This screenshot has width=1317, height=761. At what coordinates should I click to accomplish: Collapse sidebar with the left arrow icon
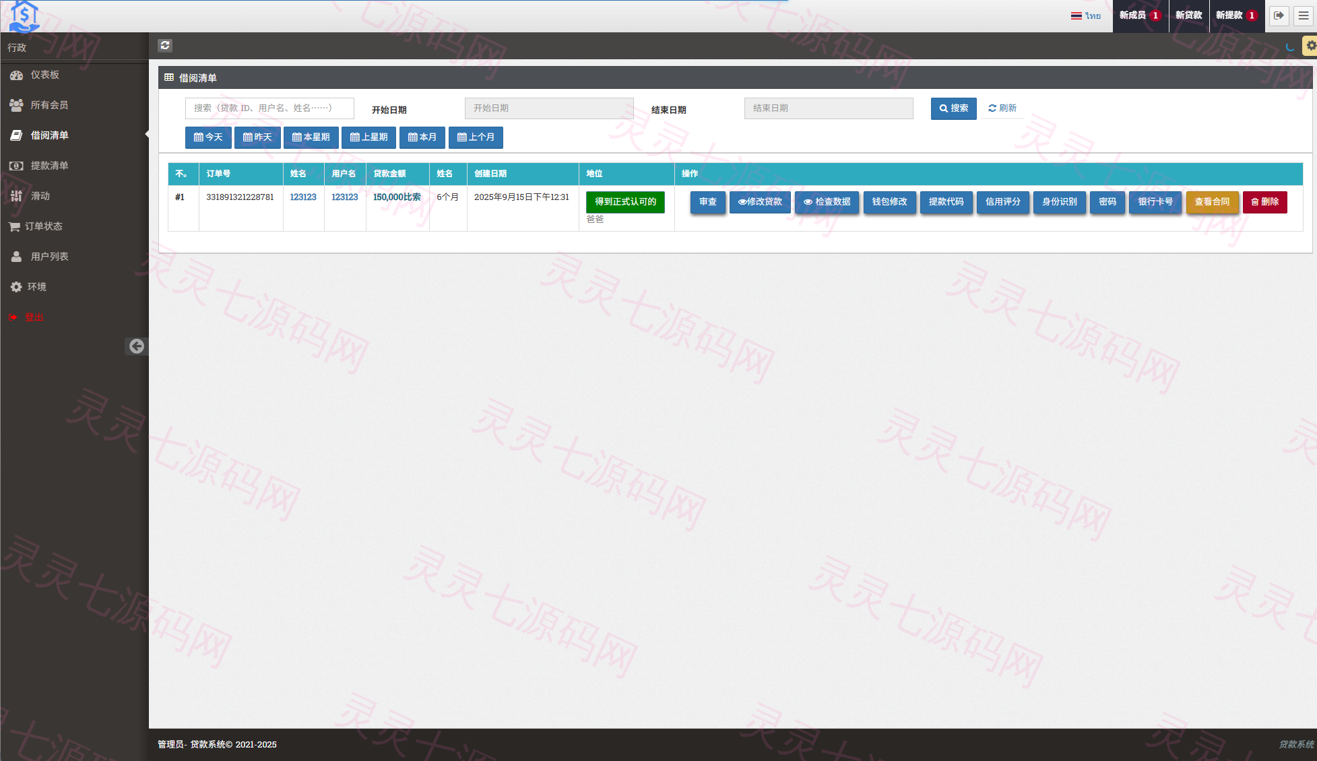click(137, 346)
